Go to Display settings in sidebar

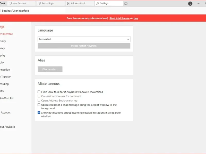tap(3, 55)
